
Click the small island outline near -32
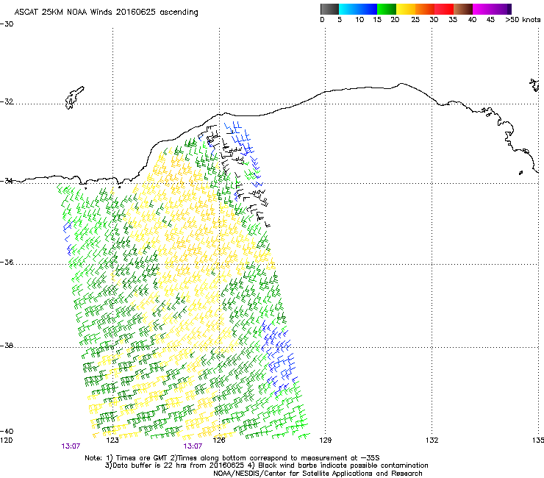[x=74, y=98]
